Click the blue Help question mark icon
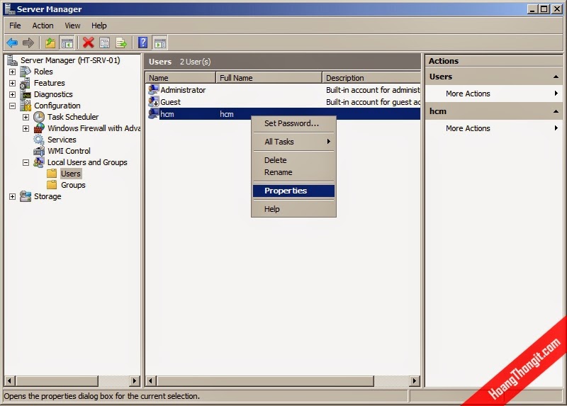Screen dimensions: 567x406 [x=143, y=43]
